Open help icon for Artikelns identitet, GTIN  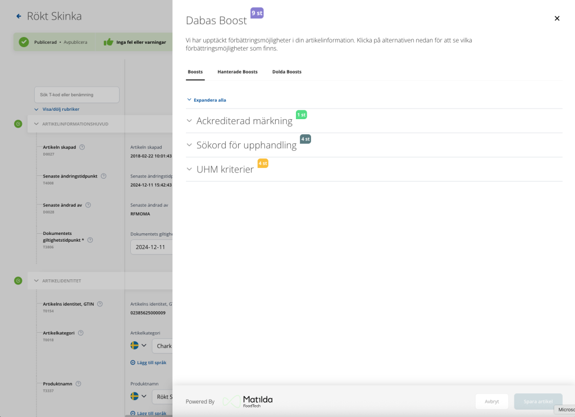[100, 304]
